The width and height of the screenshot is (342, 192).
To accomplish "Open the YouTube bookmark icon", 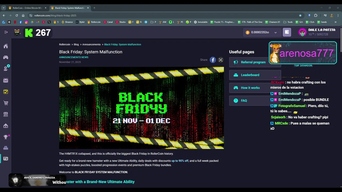I will [x=44, y=22].
